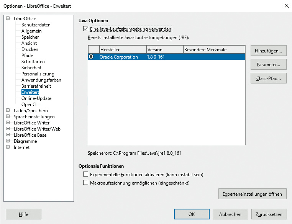The height and width of the screenshot is (224, 292).
Task: Select the Erweitert tree entry
Action: (x=30, y=92)
